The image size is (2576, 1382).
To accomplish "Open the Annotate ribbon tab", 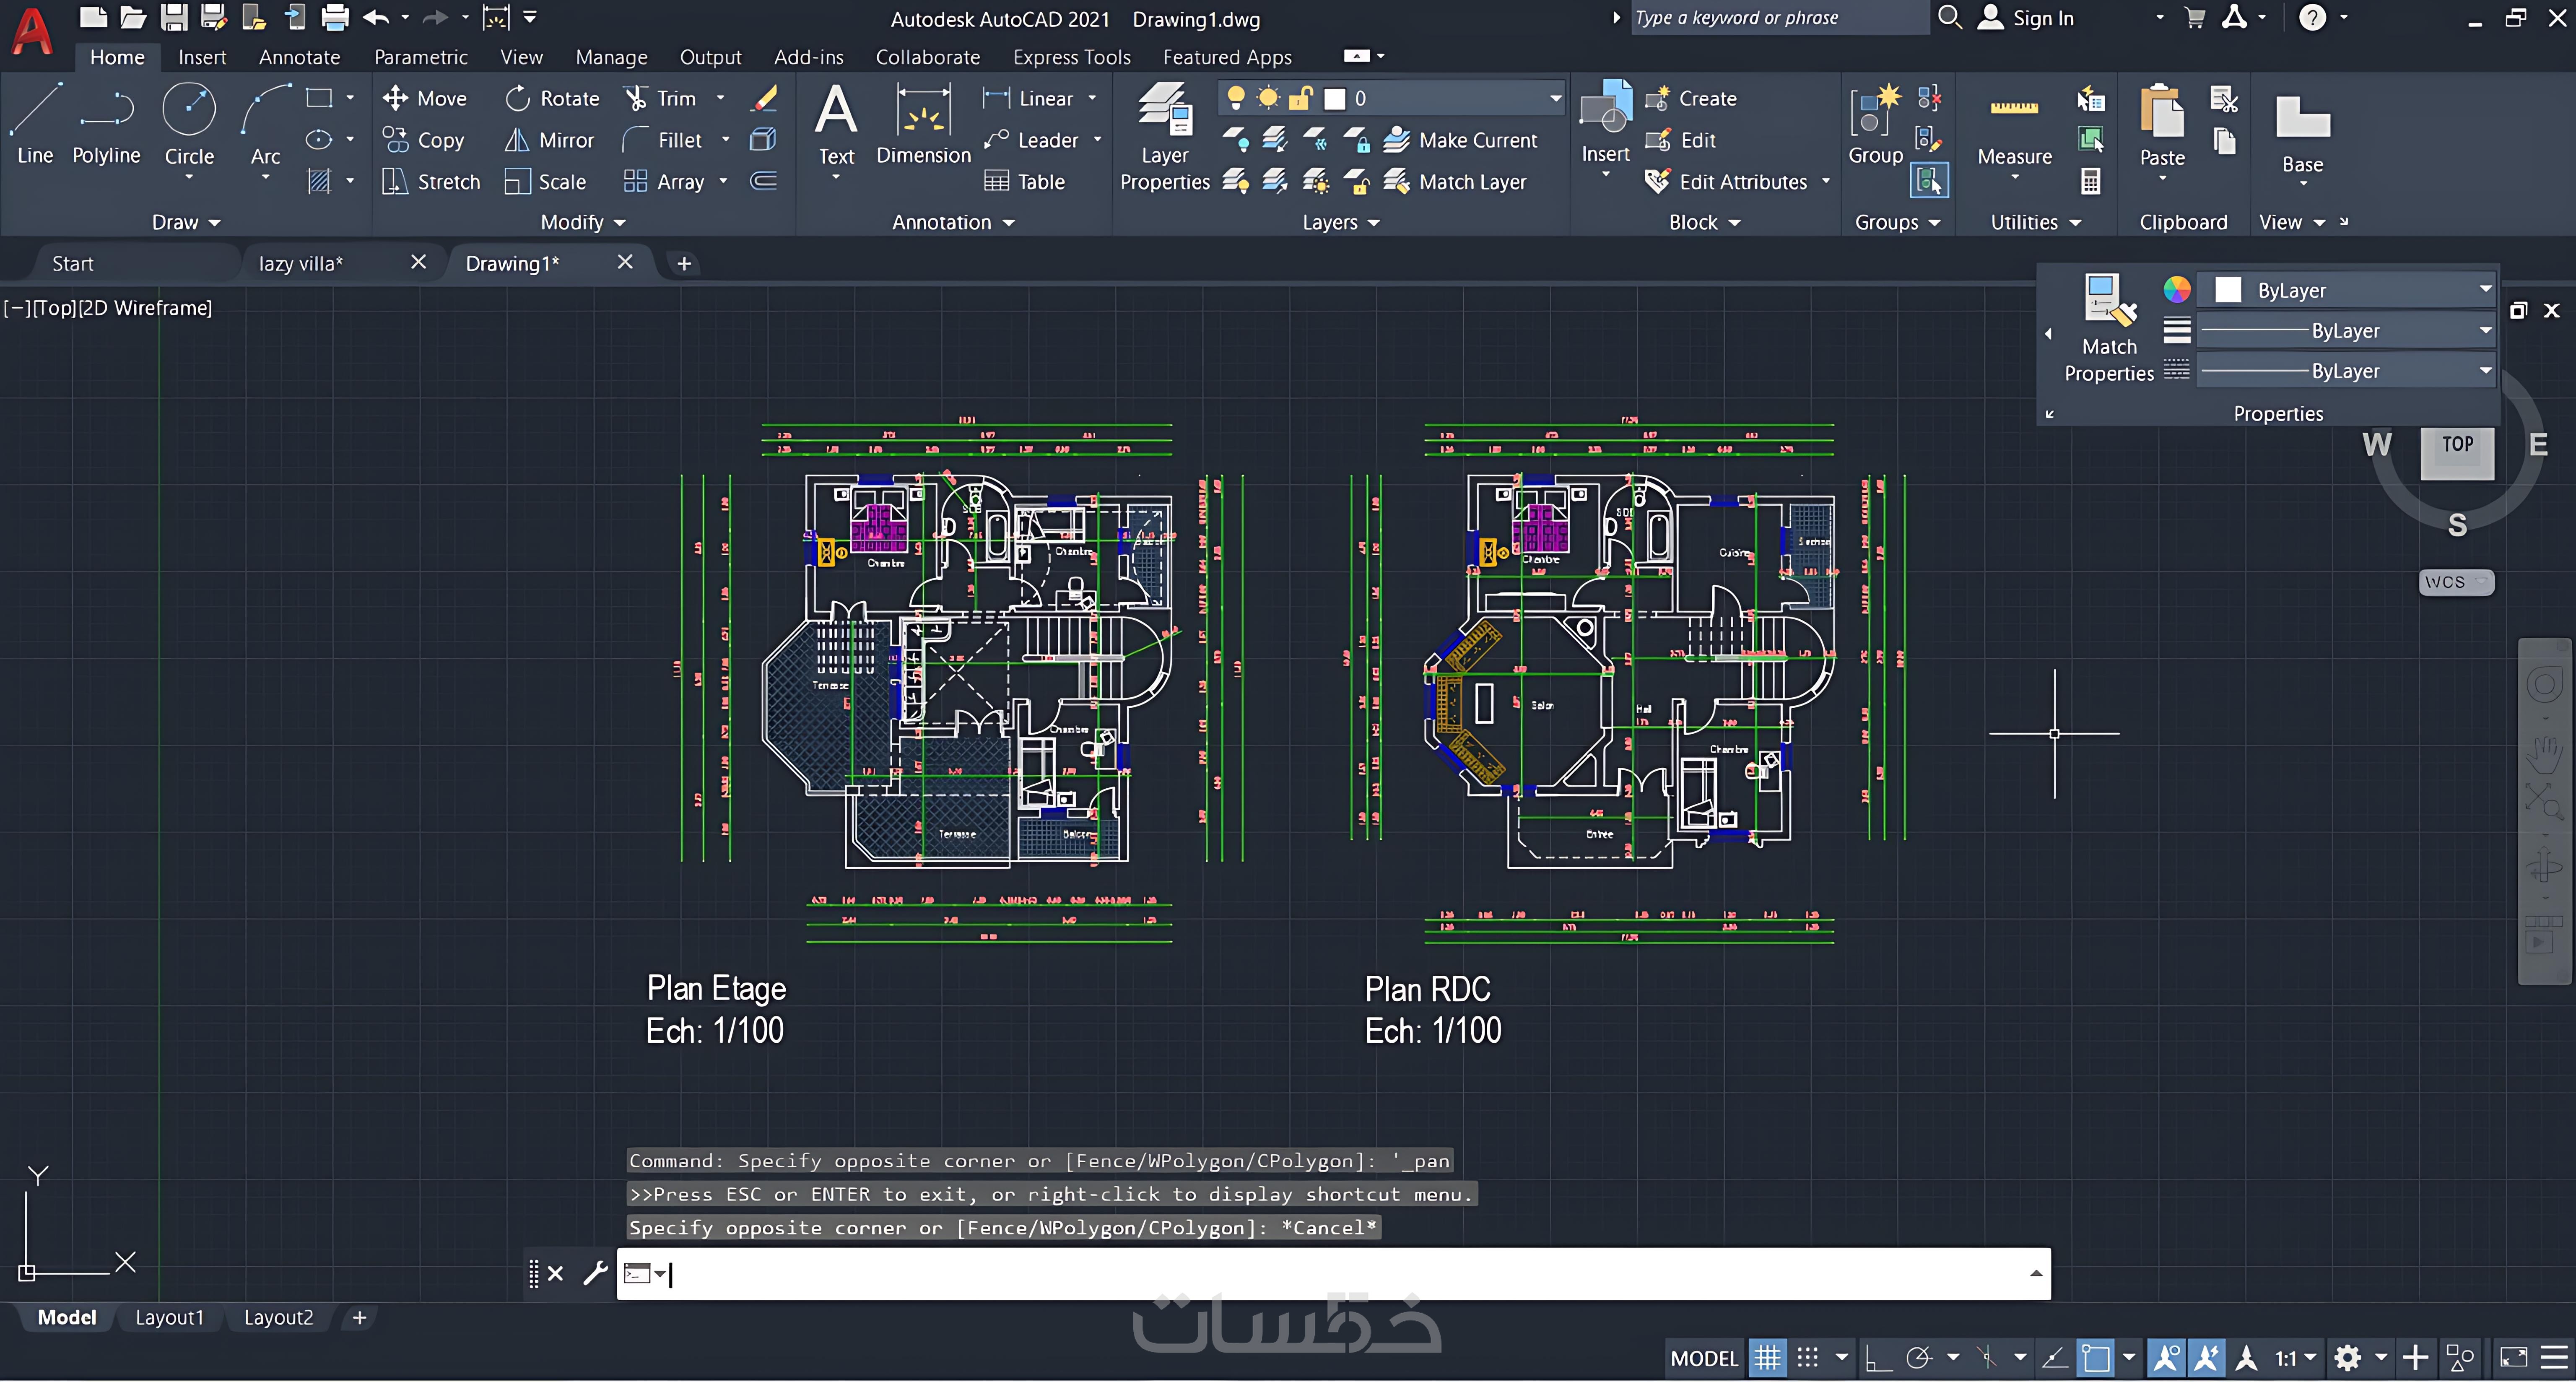I will (x=299, y=57).
